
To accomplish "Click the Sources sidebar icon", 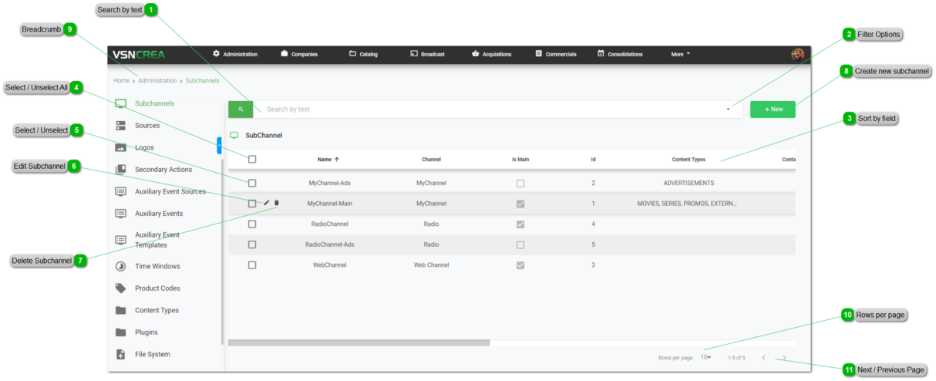I will (120, 126).
